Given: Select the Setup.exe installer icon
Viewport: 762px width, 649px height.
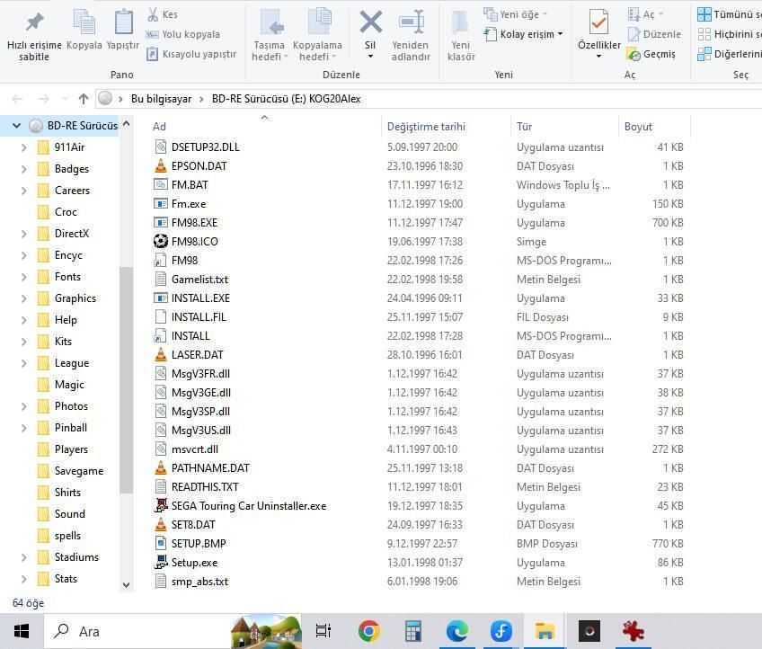Looking at the screenshot, I should 160,563.
